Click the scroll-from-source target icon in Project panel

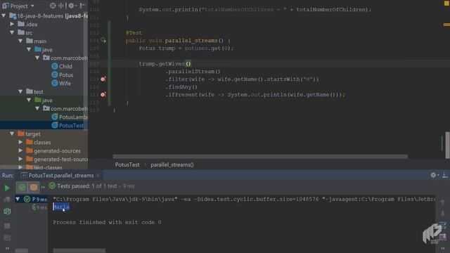tap(53, 6)
